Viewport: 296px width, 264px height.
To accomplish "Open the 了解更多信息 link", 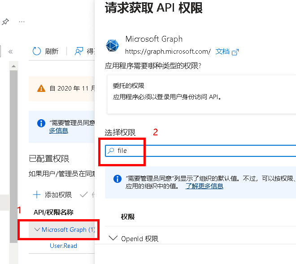I will pos(205,186).
